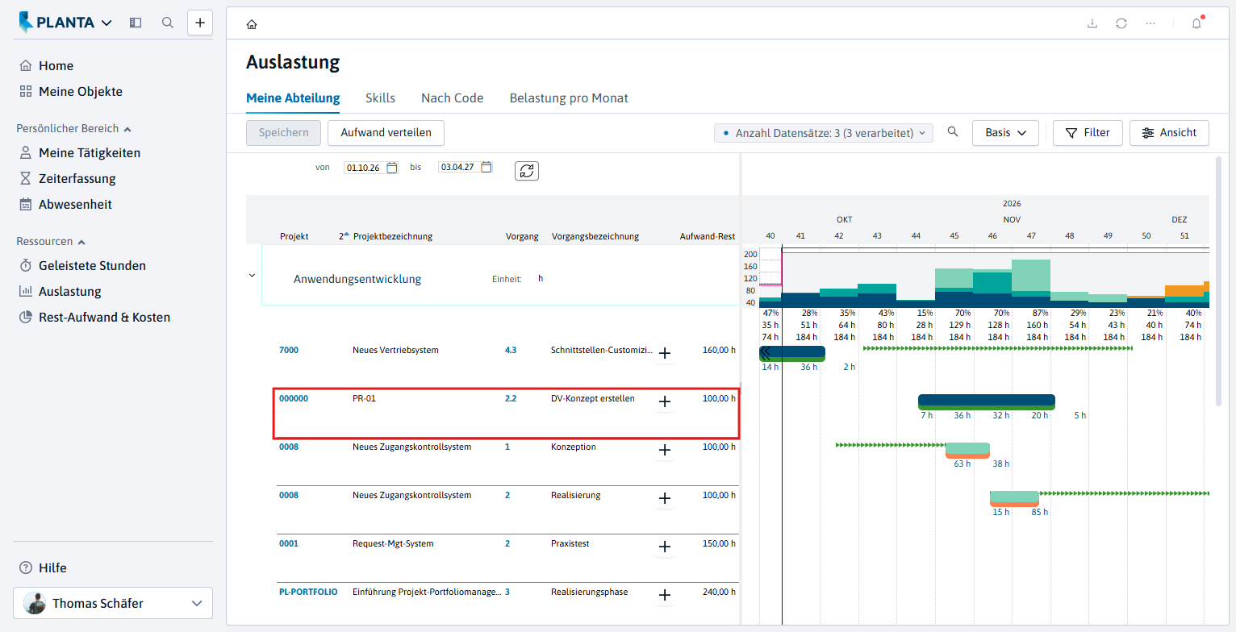Click the refresh icon beside the date range

[527, 171]
